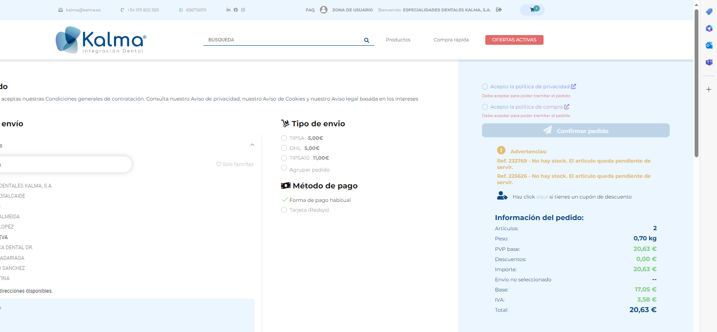Choose Agrupar pedido shipping option
Image resolution: width=717 pixels, height=332 pixels.
pyautogui.click(x=284, y=168)
